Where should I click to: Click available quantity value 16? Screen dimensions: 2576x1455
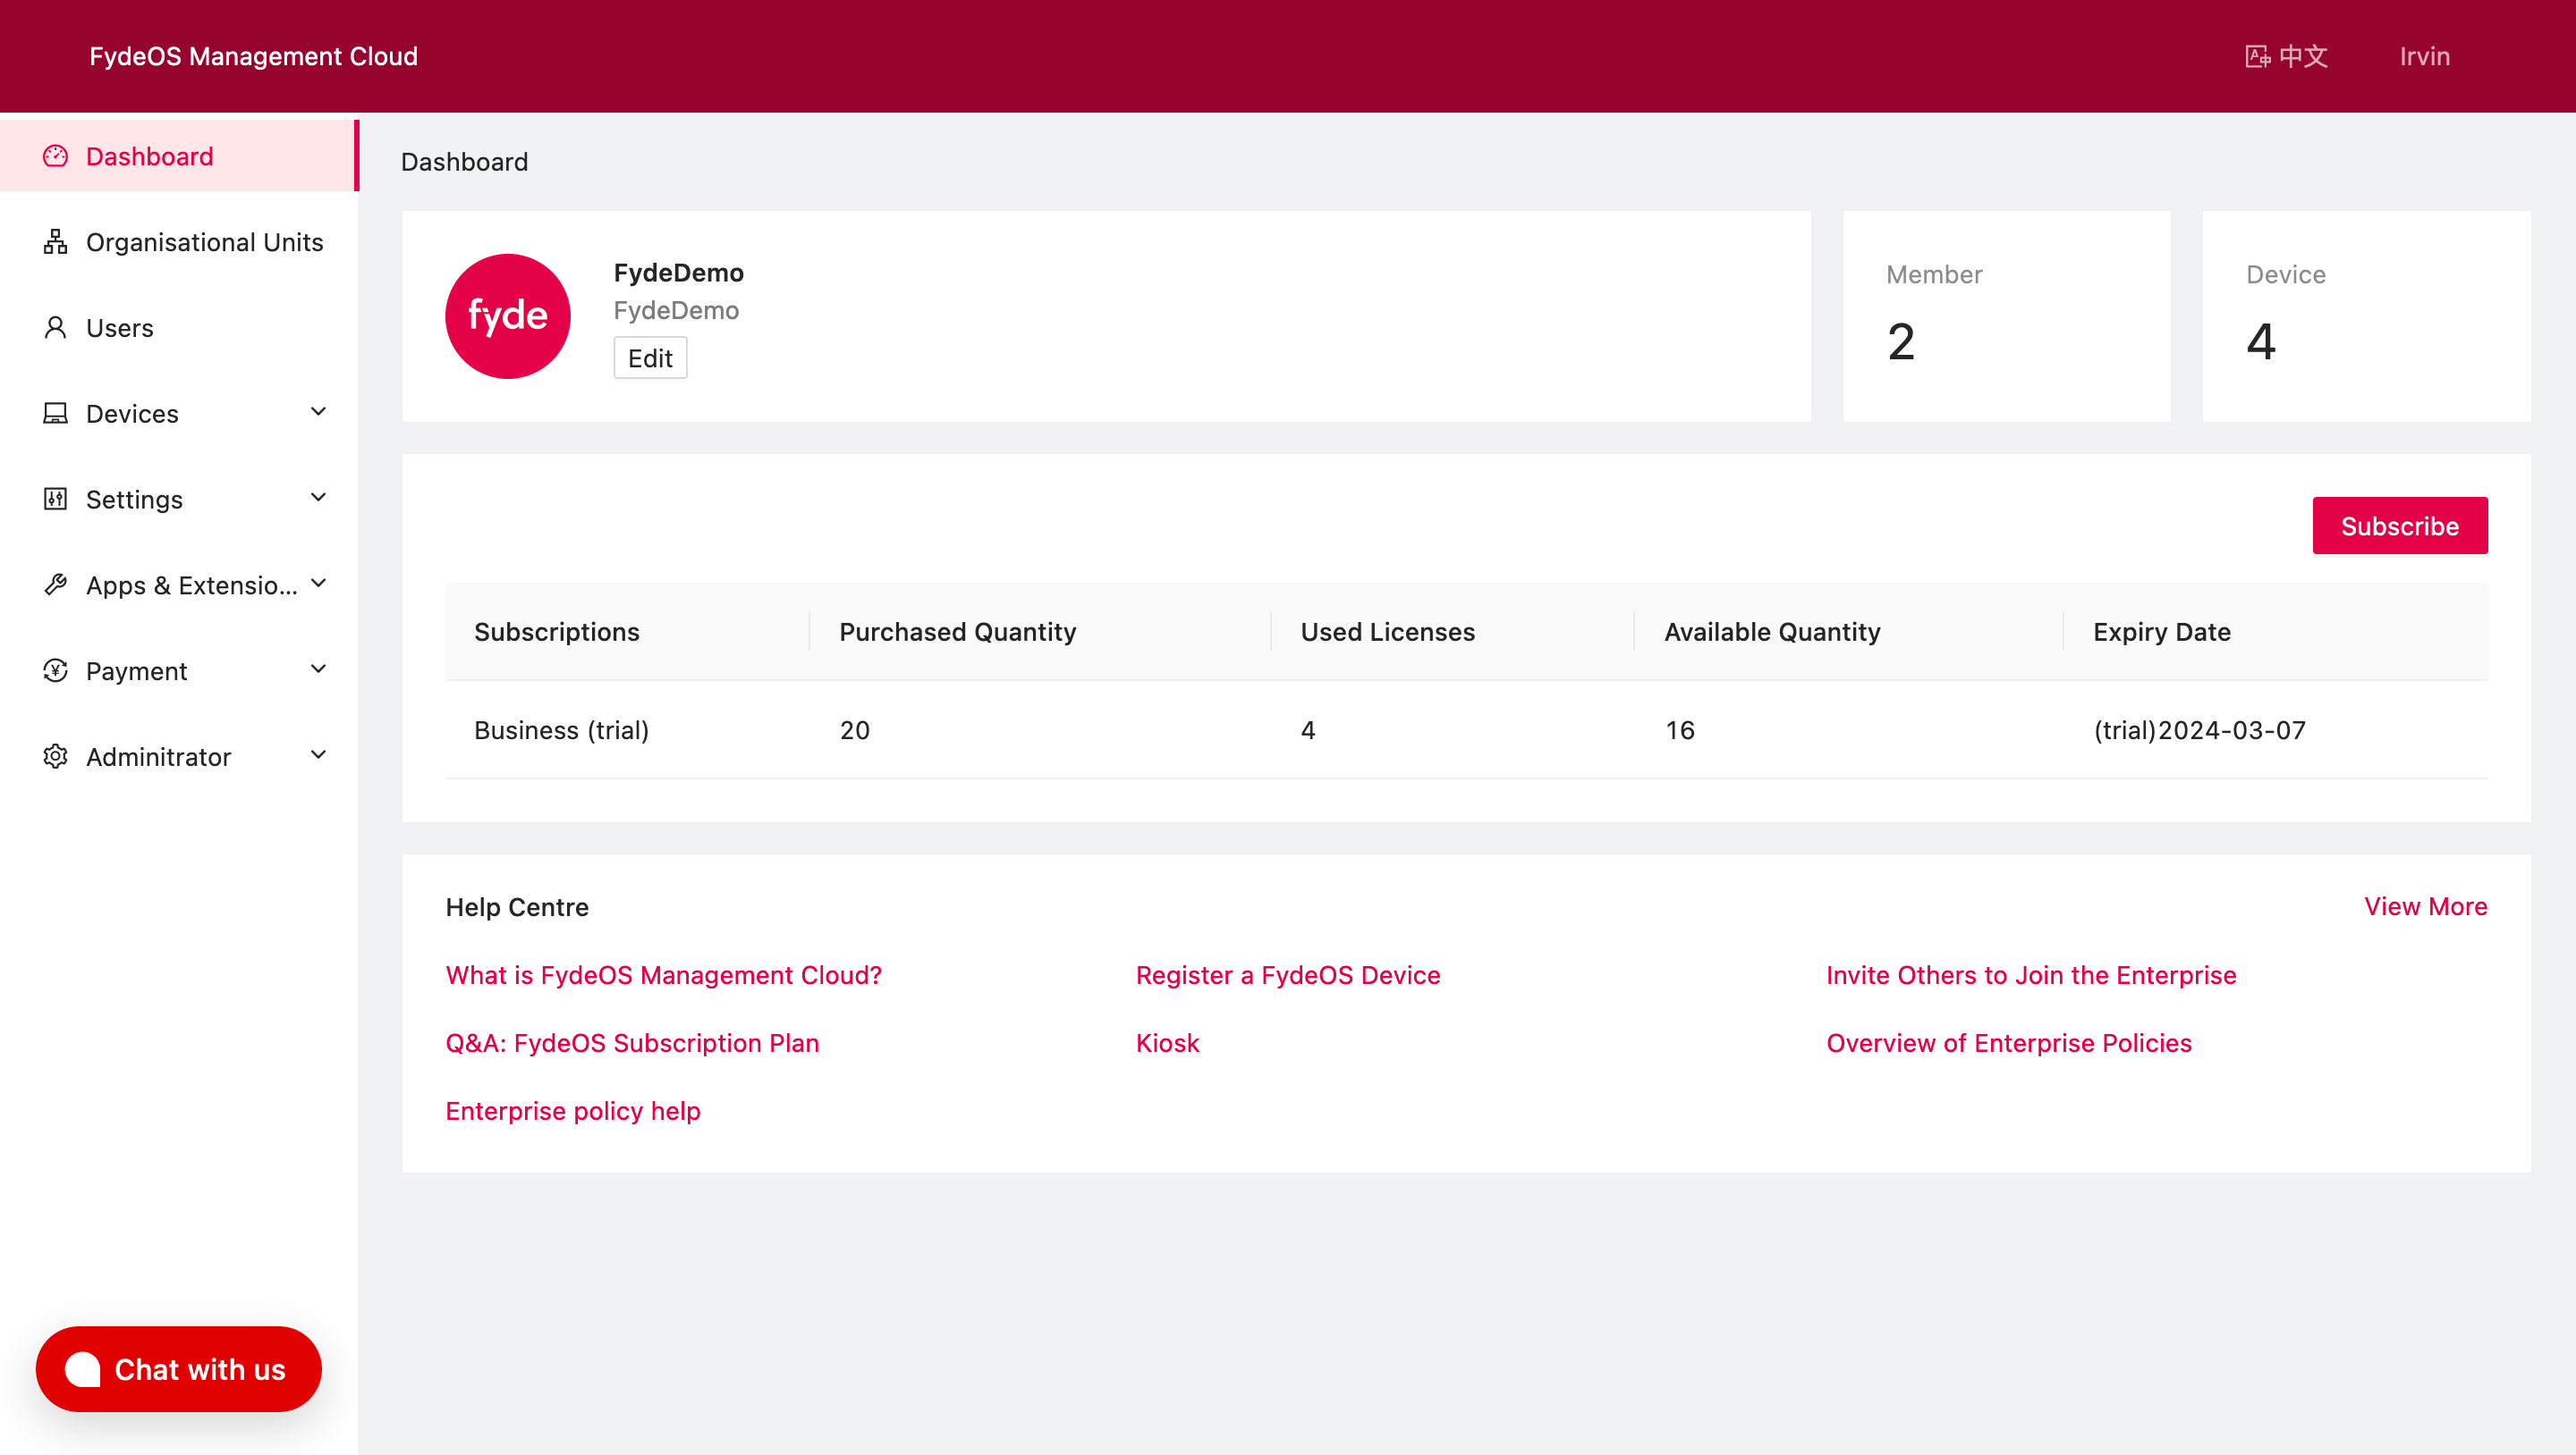pos(1680,730)
